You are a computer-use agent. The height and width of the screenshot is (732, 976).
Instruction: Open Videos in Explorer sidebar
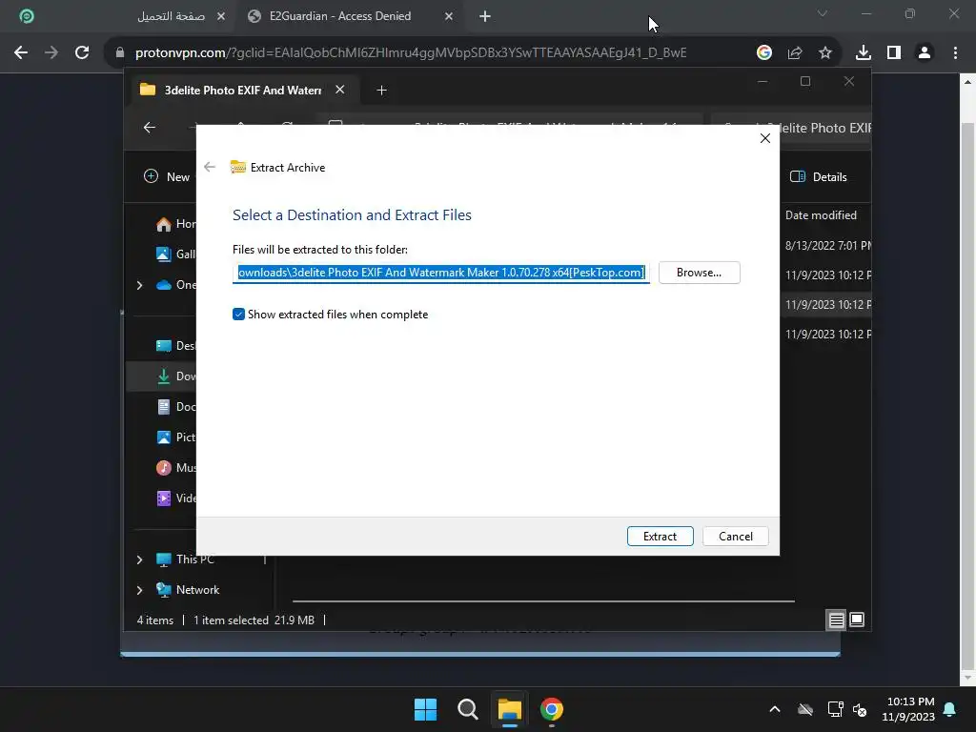point(176,498)
